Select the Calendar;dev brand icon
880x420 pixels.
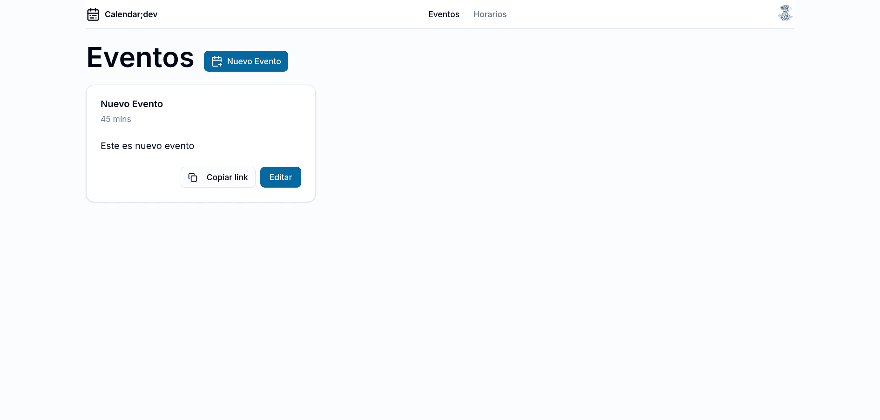93,14
